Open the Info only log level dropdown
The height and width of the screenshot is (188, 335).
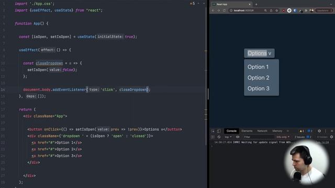pos(283,137)
